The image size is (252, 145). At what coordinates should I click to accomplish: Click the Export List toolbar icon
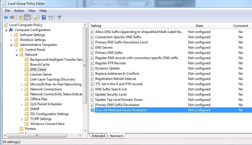tap(35, 18)
